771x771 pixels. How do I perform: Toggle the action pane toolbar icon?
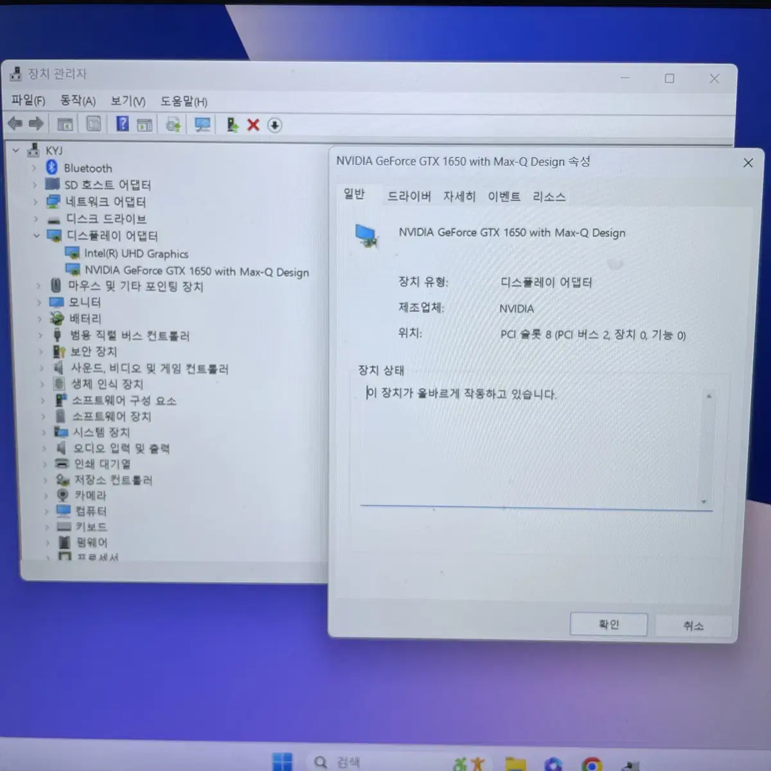145,125
